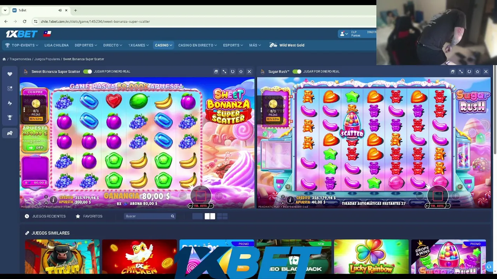The image size is (497, 279).
Task: Add Sweet Bonanza Super Scatter to favorites
Action: [241, 71]
